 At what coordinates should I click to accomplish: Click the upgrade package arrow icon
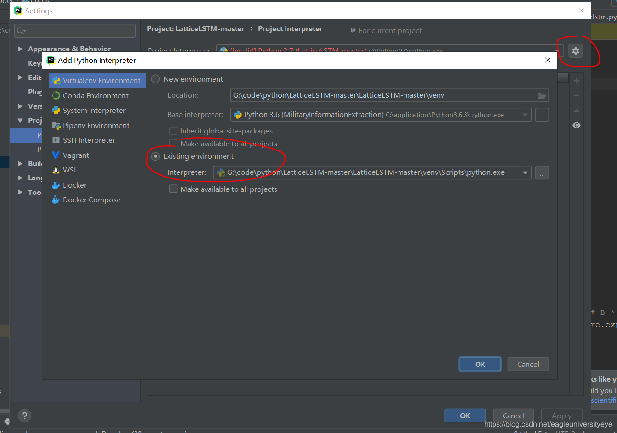click(577, 111)
